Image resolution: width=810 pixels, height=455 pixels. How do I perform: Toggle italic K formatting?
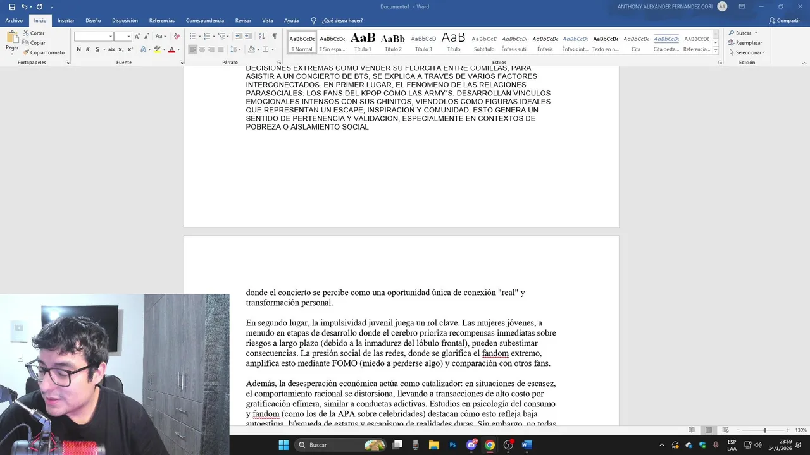(x=88, y=49)
